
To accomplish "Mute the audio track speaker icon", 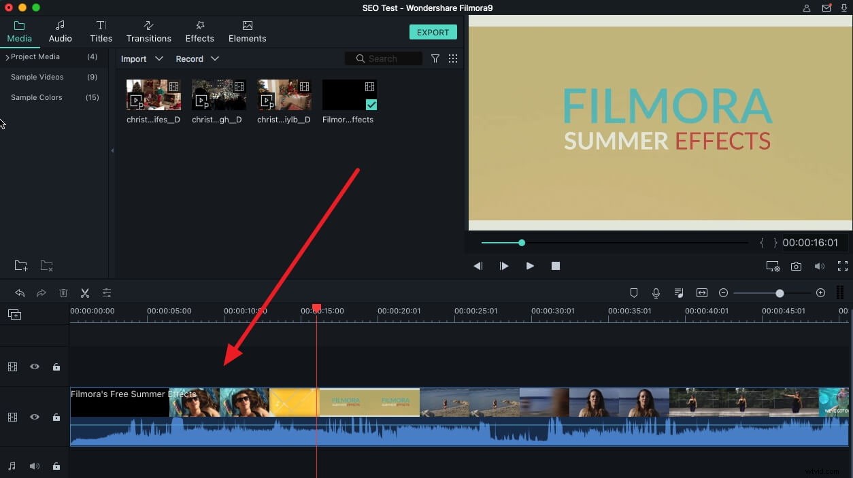I will (x=34, y=466).
